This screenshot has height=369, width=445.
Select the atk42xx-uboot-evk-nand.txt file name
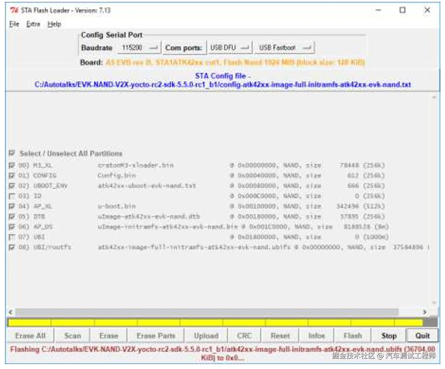pos(147,186)
